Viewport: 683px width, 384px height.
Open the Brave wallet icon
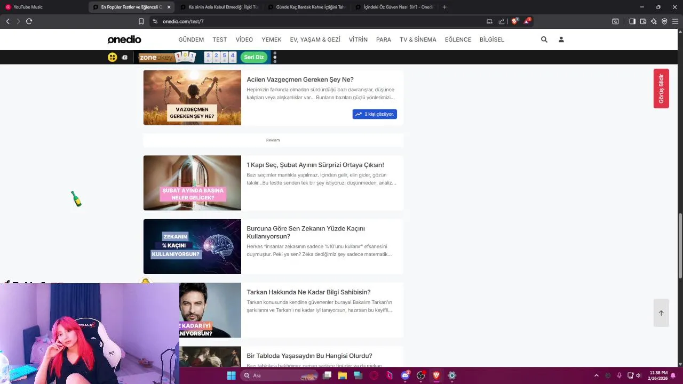[643, 21]
